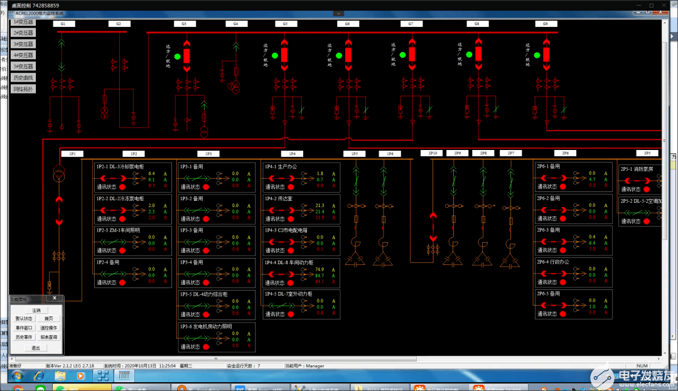Toggle the 远方/就地 indicator under feeder G3
Screen dimensions: 678x391
176,56
